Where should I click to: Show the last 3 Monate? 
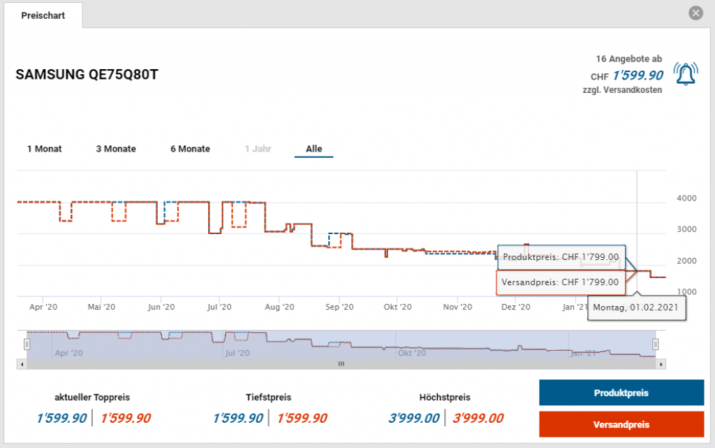[x=116, y=149]
